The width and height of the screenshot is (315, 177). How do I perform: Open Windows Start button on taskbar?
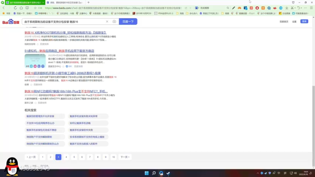(146, 173)
